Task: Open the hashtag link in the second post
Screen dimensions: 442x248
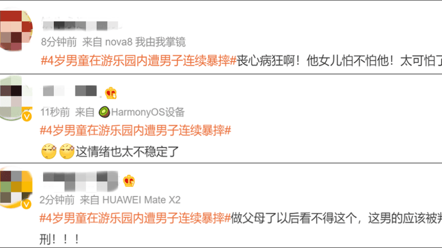Action: 135,130
